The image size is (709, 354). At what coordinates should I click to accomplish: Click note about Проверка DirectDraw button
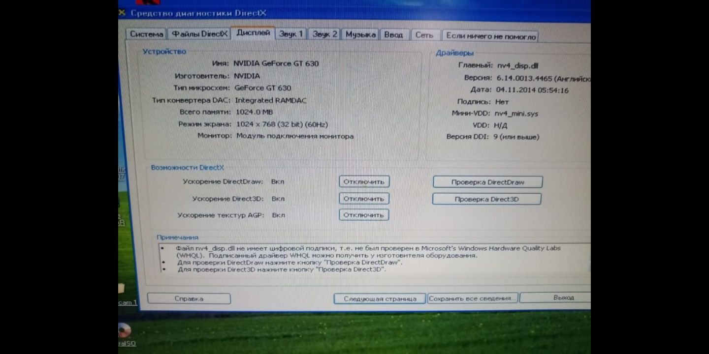click(290, 263)
